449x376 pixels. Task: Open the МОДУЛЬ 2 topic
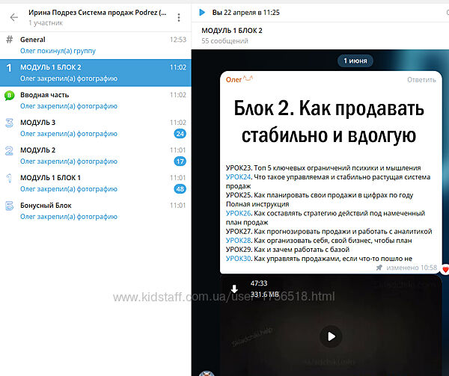pyautogui.click(x=37, y=150)
